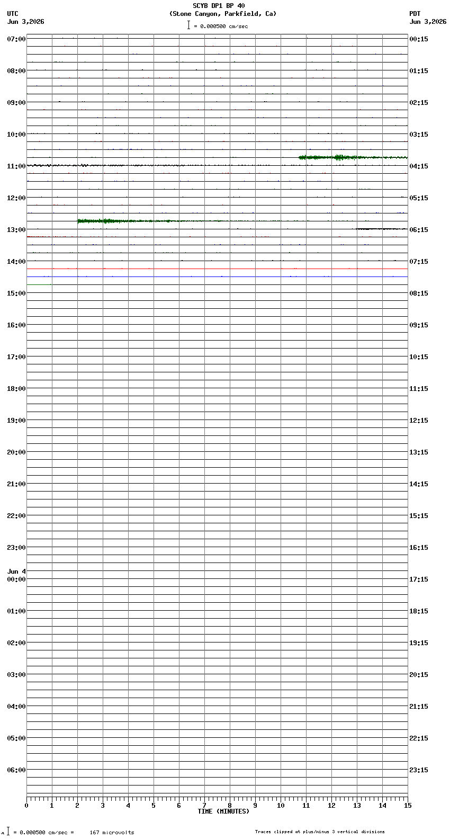
Task: Click the 'UTC' label at top left
Action: tap(13, 14)
